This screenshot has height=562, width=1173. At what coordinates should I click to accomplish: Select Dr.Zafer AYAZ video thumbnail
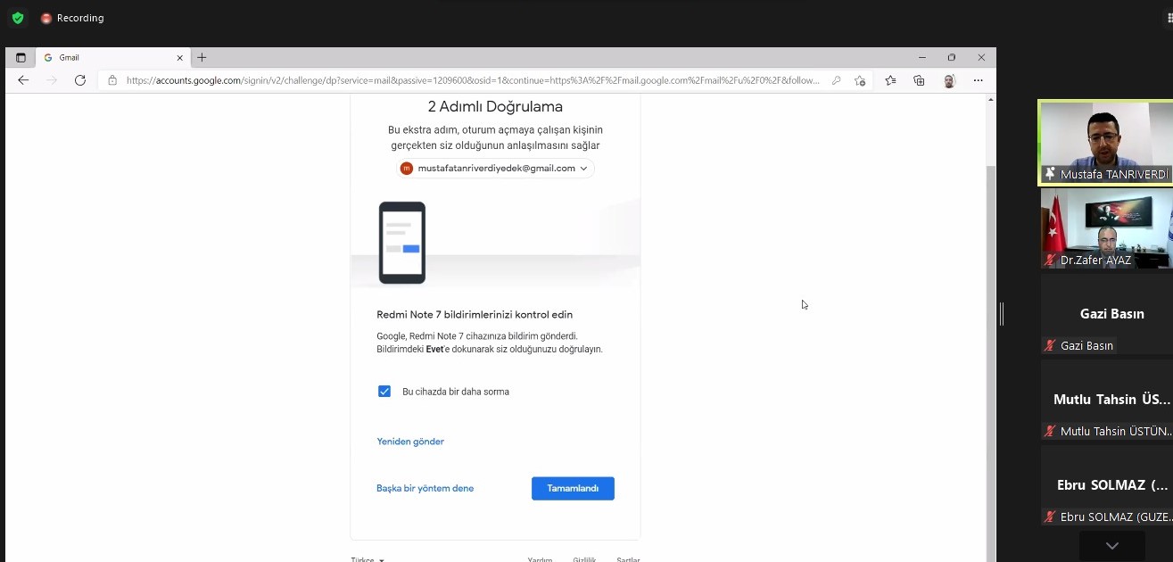1107,228
